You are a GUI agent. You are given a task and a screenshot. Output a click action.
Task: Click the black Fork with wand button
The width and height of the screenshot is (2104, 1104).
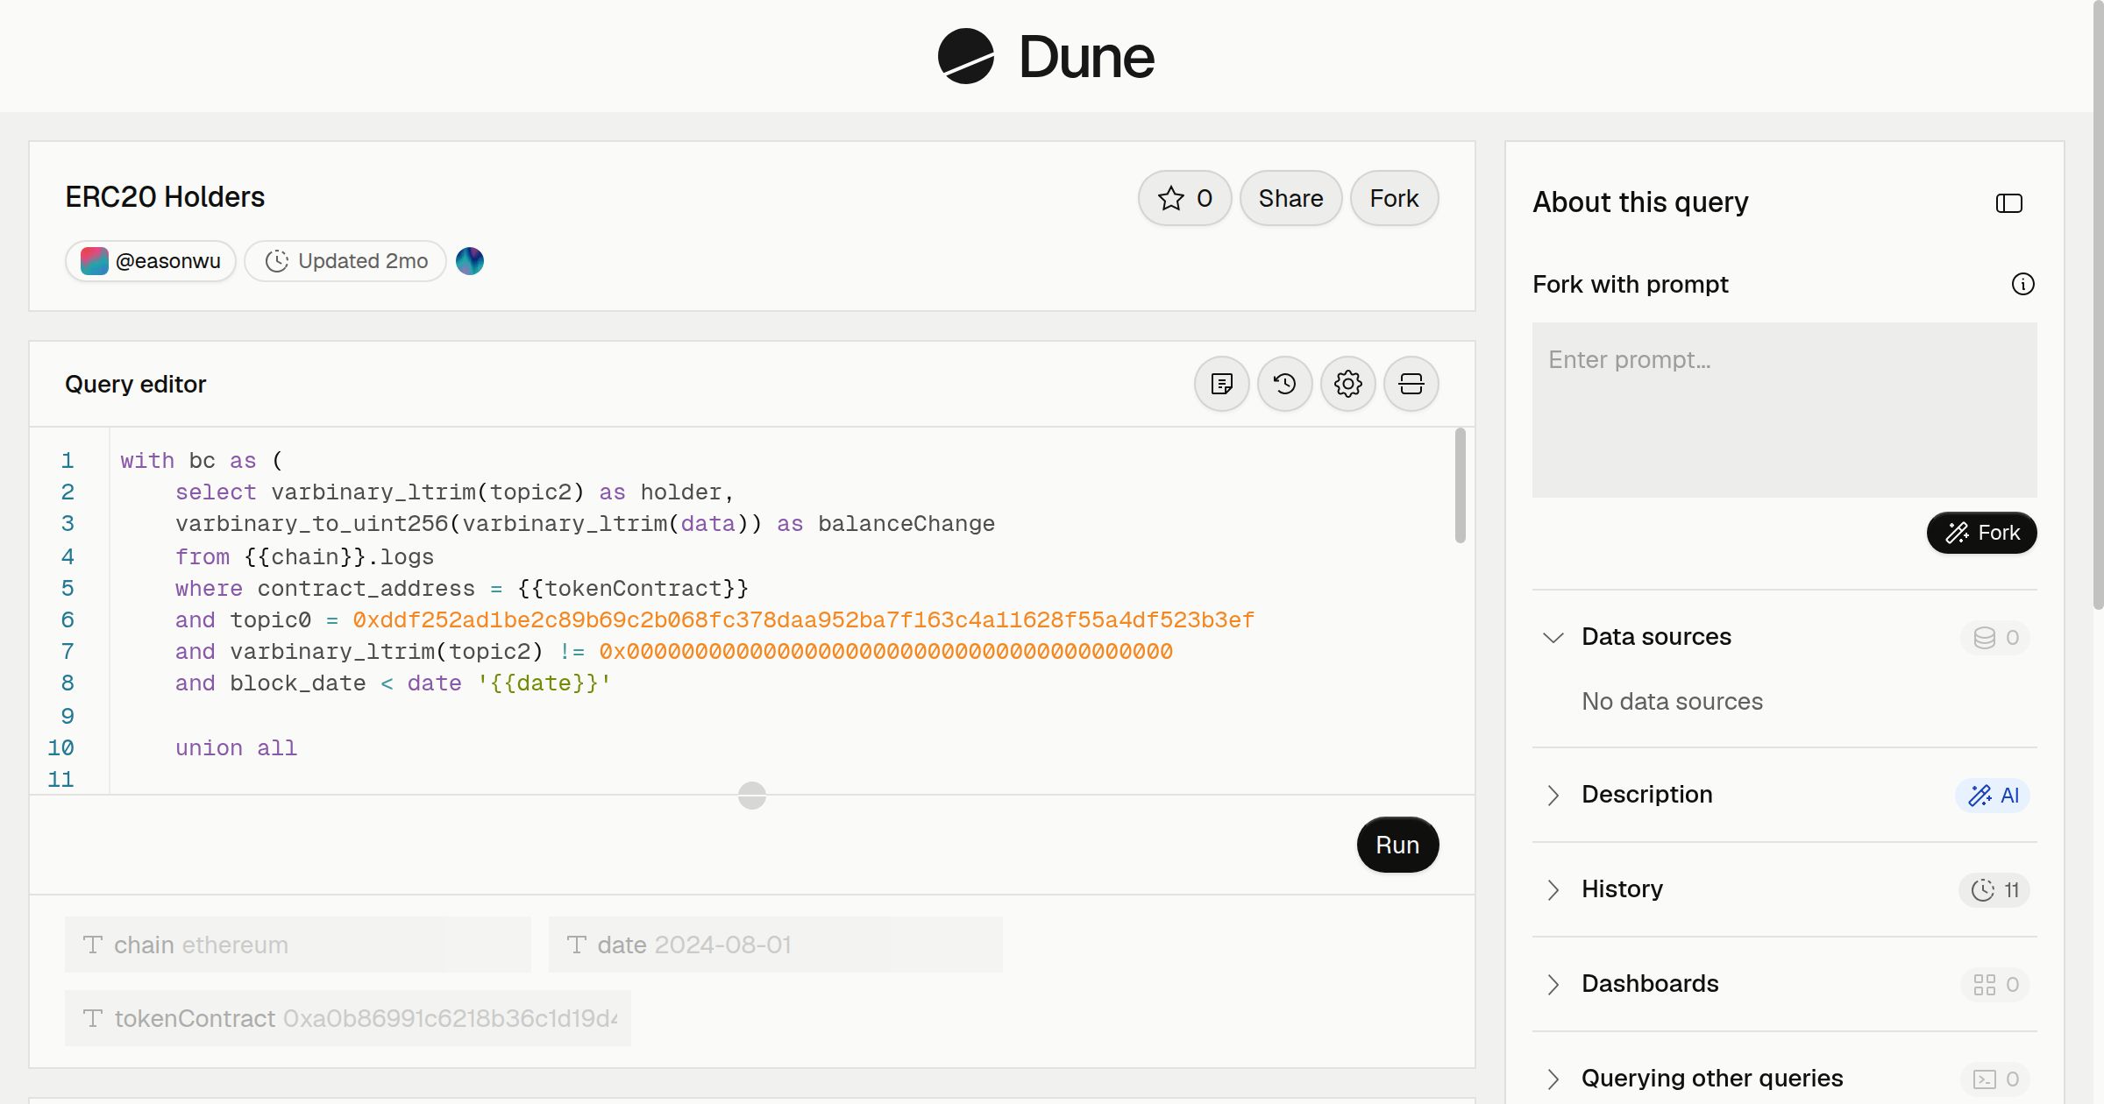[1982, 533]
